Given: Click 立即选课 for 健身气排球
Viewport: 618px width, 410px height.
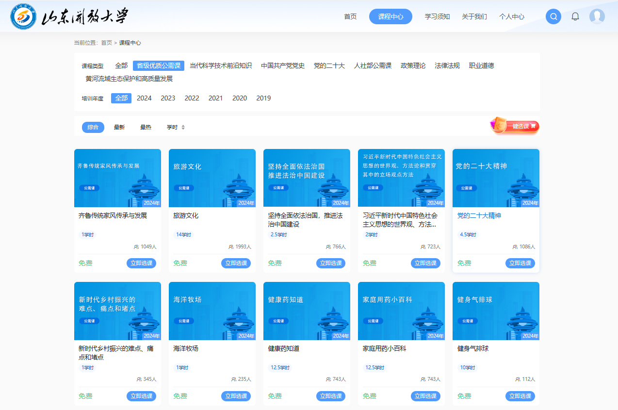Looking at the screenshot, I should pos(520,396).
